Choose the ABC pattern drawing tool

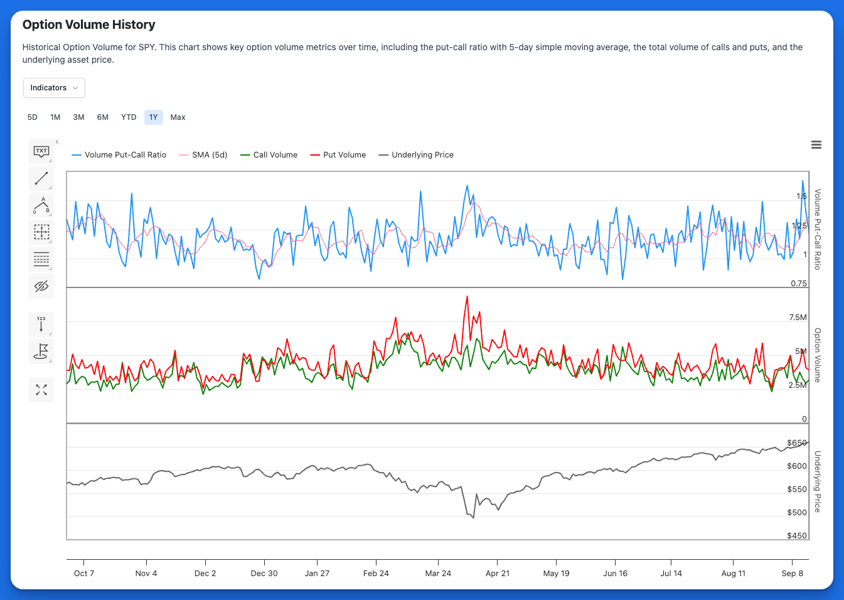click(x=41, y=205)
